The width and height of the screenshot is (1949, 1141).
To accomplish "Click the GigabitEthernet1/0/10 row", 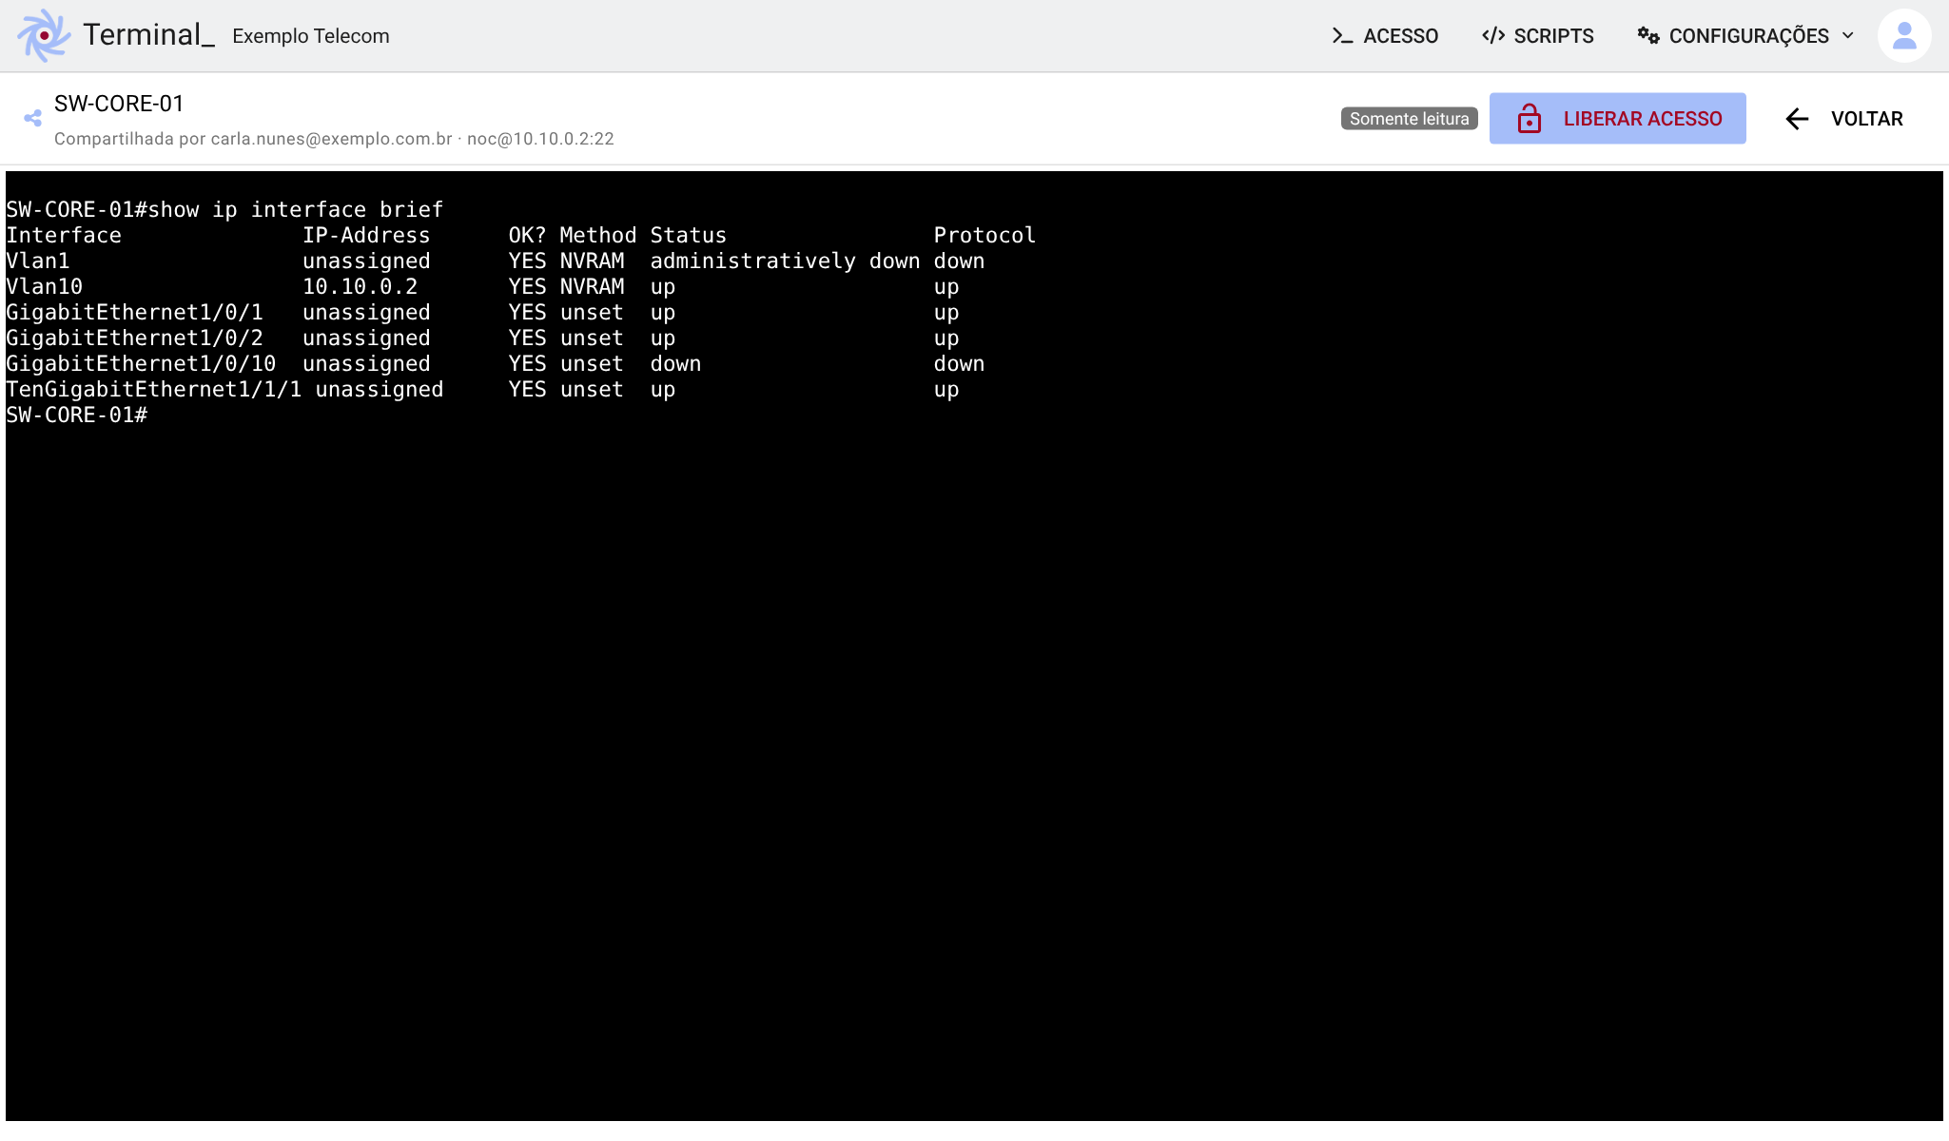I will pyautogui.click(x=496, y=363).
